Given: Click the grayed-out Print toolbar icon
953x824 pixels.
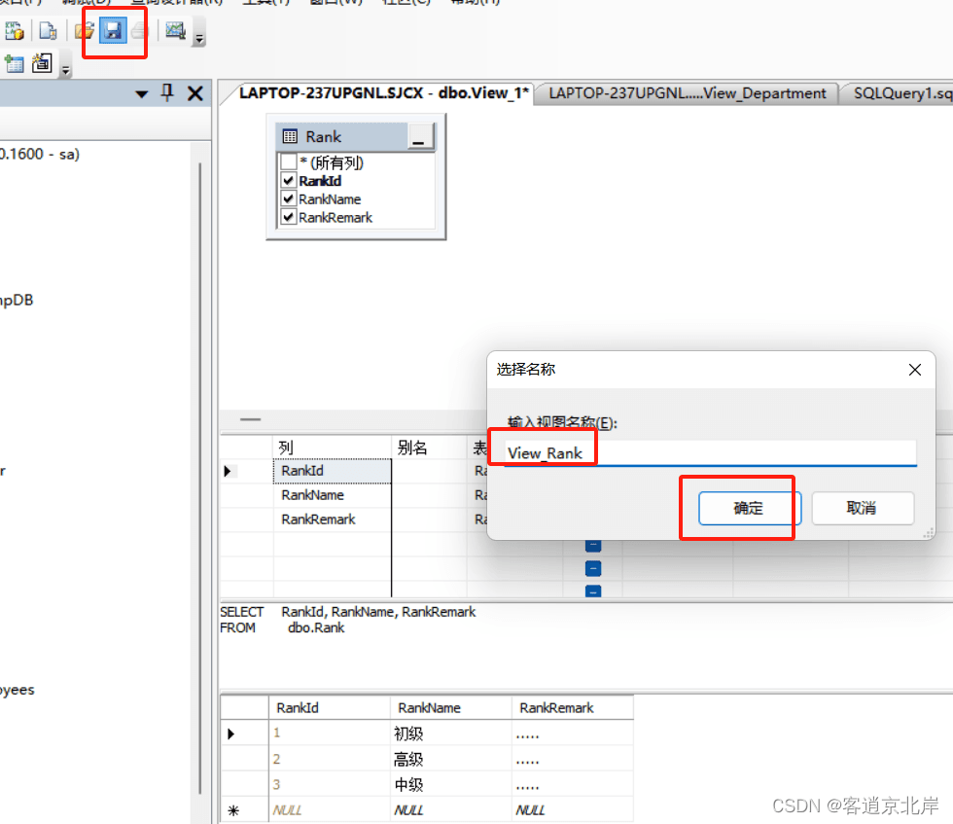Looking at the screenshot, I should coord(139,30).
